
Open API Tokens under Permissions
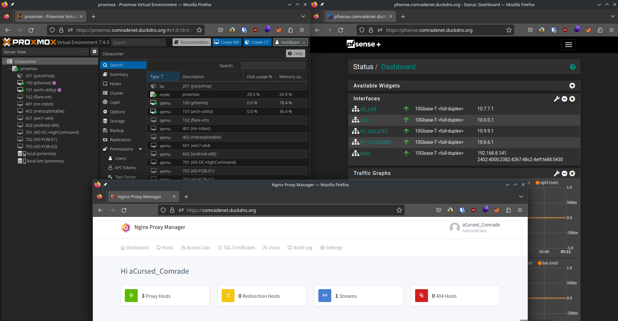click(x=125, y=168)
